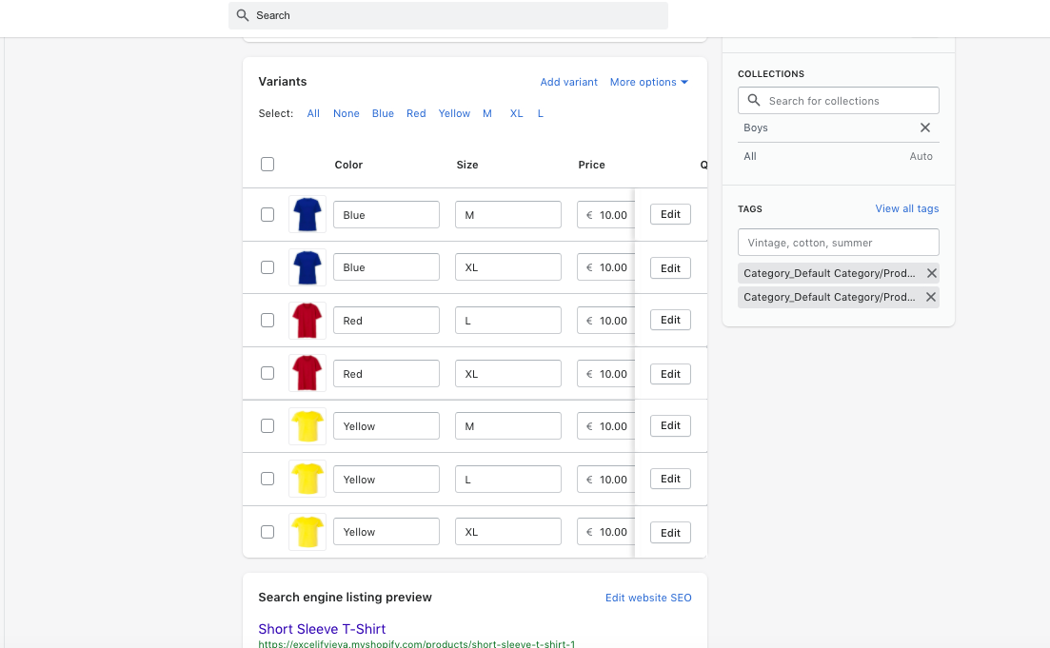Screen dimensions: 1050x648
Task: Toggle the select-all variants checkbox
Action: point(267,165)
